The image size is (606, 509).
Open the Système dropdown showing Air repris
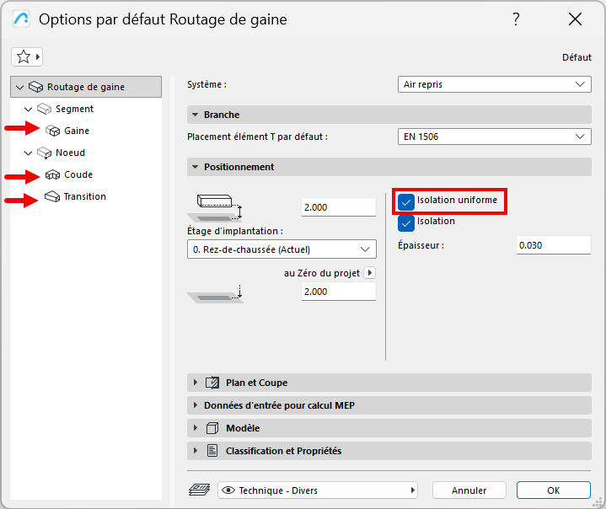pos(494,84)
